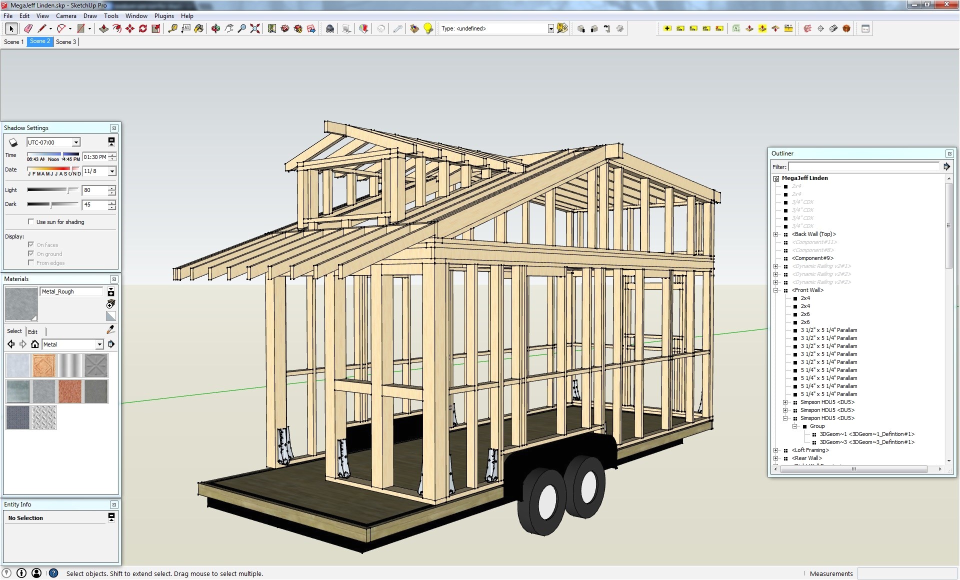Collapse the Front Wall tree node

pyautogui.click(x=776, y=290)
